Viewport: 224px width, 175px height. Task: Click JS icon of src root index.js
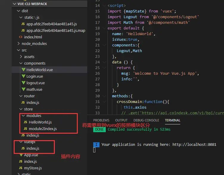(21, 161)
